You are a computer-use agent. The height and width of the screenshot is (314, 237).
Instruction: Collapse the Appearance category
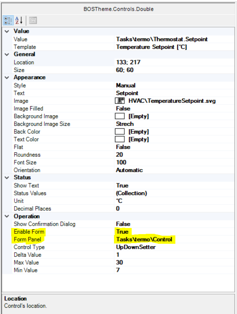[7, 77]
